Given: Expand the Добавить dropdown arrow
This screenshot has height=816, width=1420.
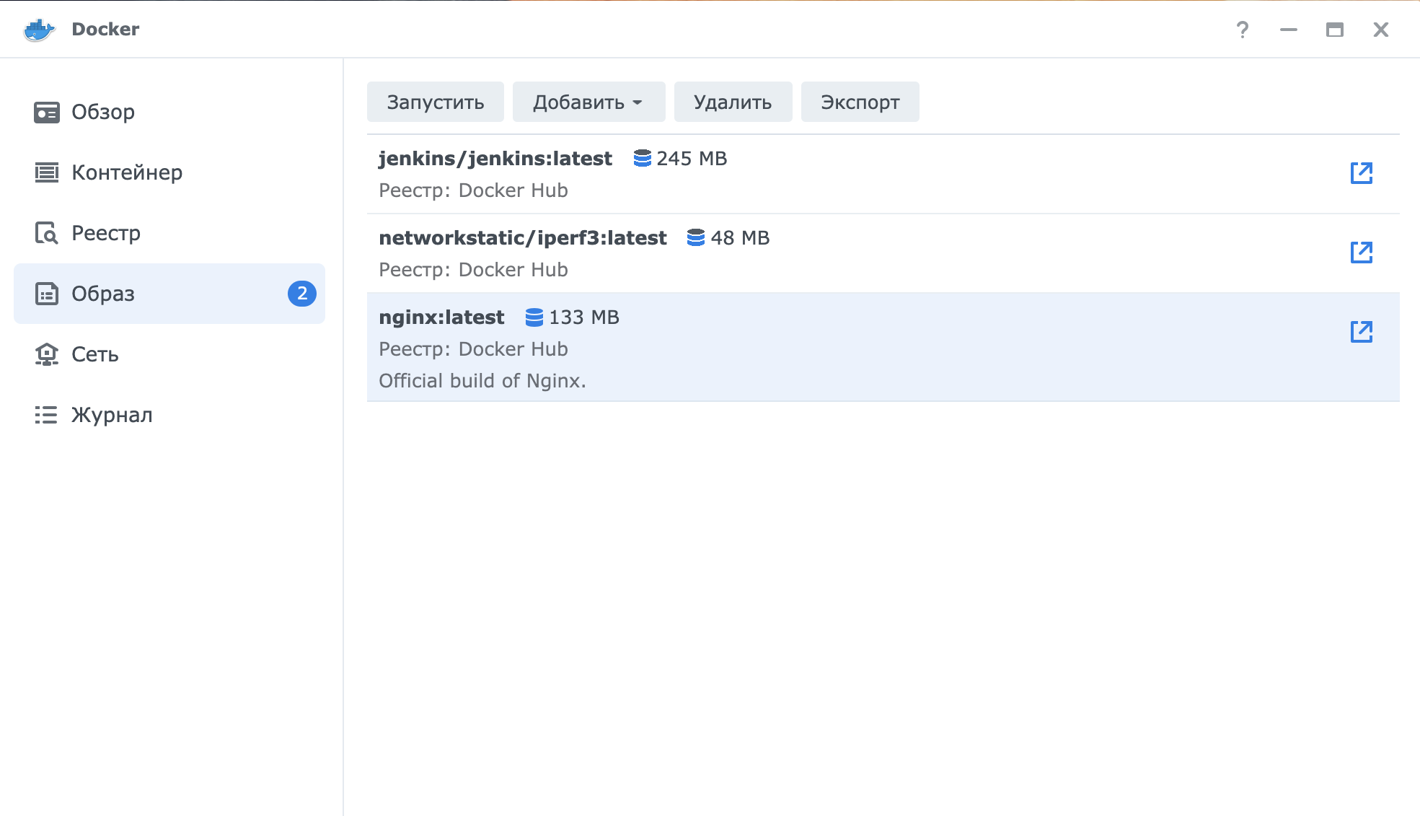Looking at the screenshot, I should [638, 102].
